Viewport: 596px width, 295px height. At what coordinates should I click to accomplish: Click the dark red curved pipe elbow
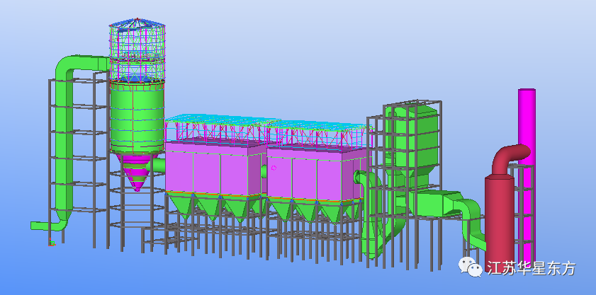pyautogui.click(x=509, y=156)
